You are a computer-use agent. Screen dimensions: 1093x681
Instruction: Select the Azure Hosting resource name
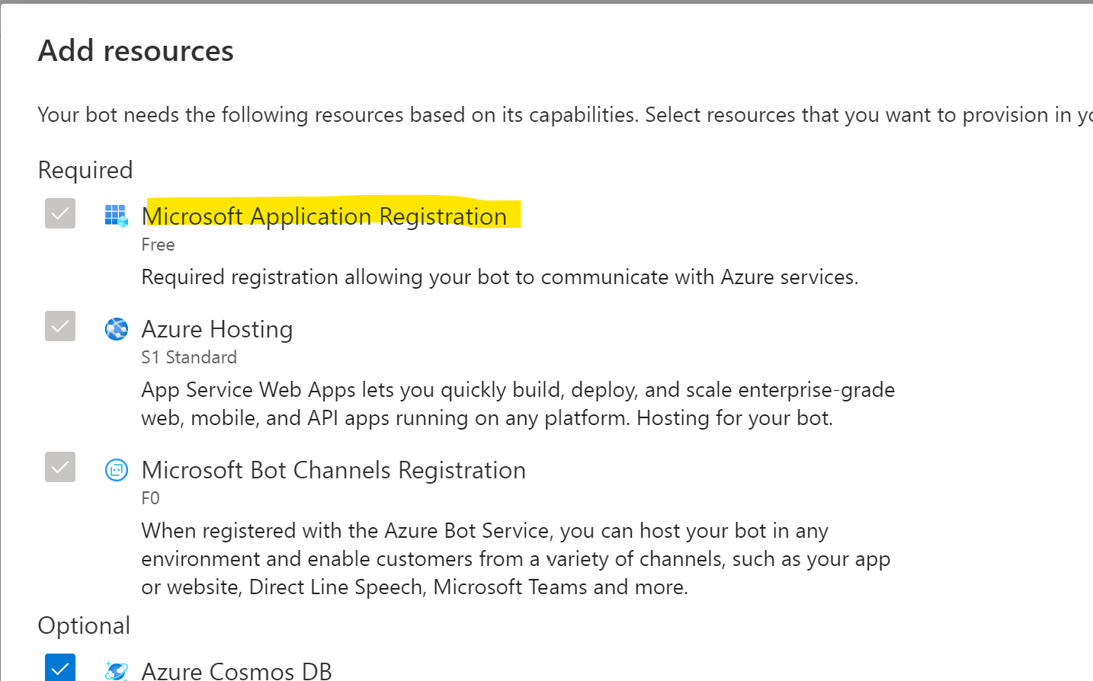click(x=216, y=328)
